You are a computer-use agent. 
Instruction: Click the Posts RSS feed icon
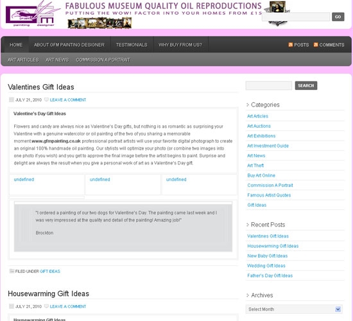click(x=290, y=44)
